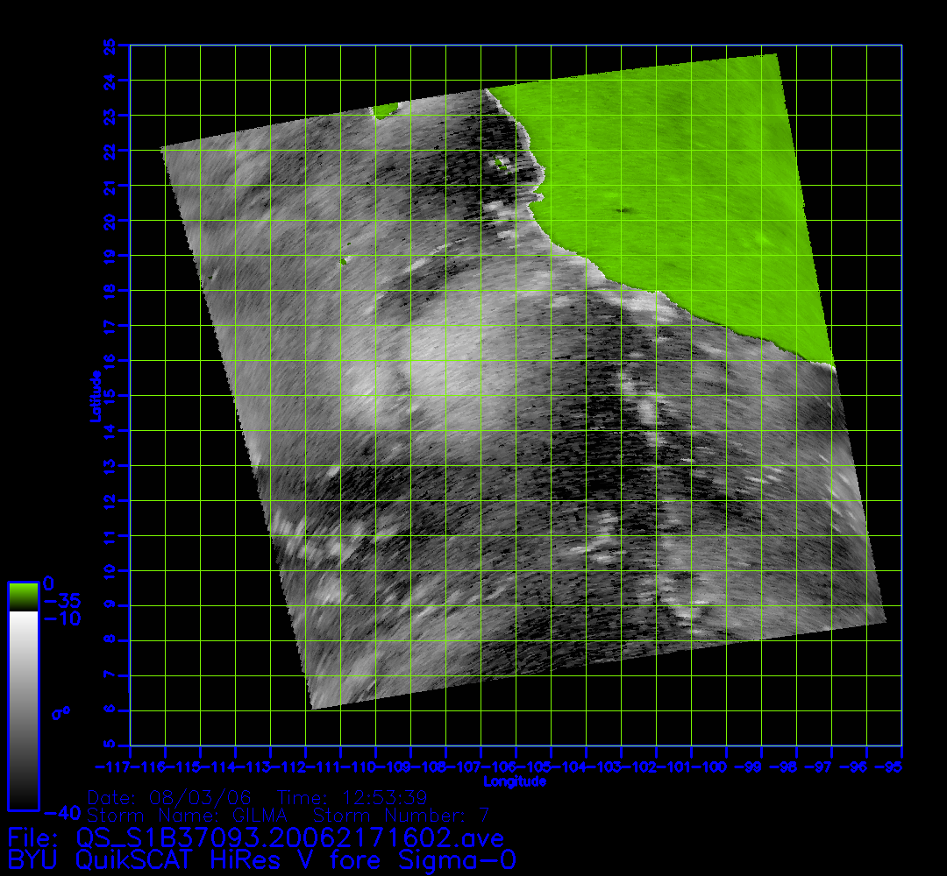Click the grayscale gradient of the color bar
Image resolution: width=947 pixels, height=876 pixels.
point(23,710)
